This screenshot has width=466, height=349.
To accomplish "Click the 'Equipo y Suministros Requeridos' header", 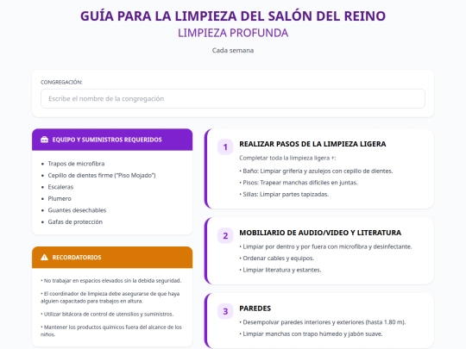I will 107,140.
